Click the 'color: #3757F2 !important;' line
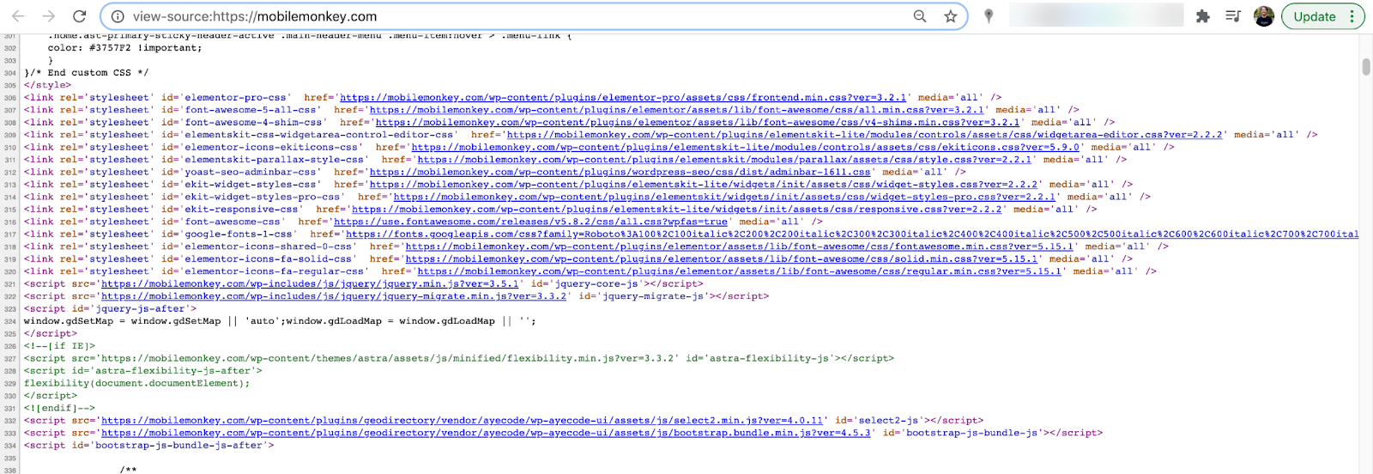This screenshot has width=1373, height=474. (x=124, y=48)
